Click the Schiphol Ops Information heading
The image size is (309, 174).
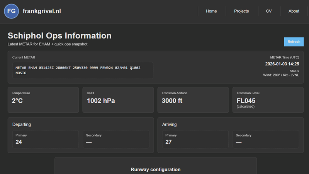59,36
